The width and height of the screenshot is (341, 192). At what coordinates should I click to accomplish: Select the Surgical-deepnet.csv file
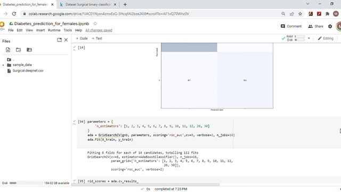click(x=28, y=71)
